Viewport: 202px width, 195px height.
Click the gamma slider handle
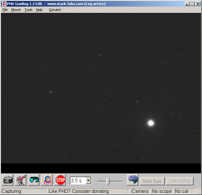(108, 182)
